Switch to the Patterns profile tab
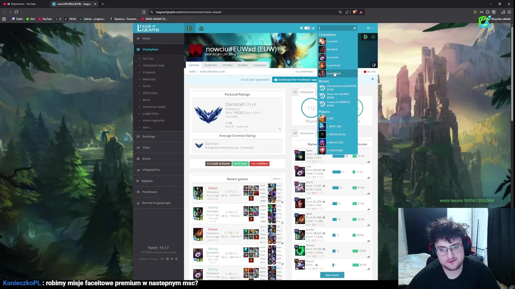 pyautogui.click(x=227, y=65)
